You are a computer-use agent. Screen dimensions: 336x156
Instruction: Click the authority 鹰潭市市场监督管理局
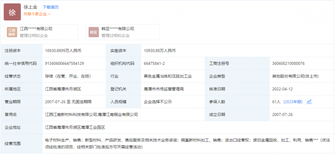(164, 89)
